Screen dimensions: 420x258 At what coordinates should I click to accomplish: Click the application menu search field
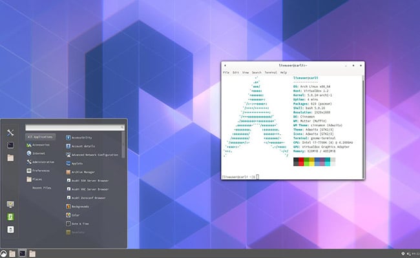pos(75,127)
